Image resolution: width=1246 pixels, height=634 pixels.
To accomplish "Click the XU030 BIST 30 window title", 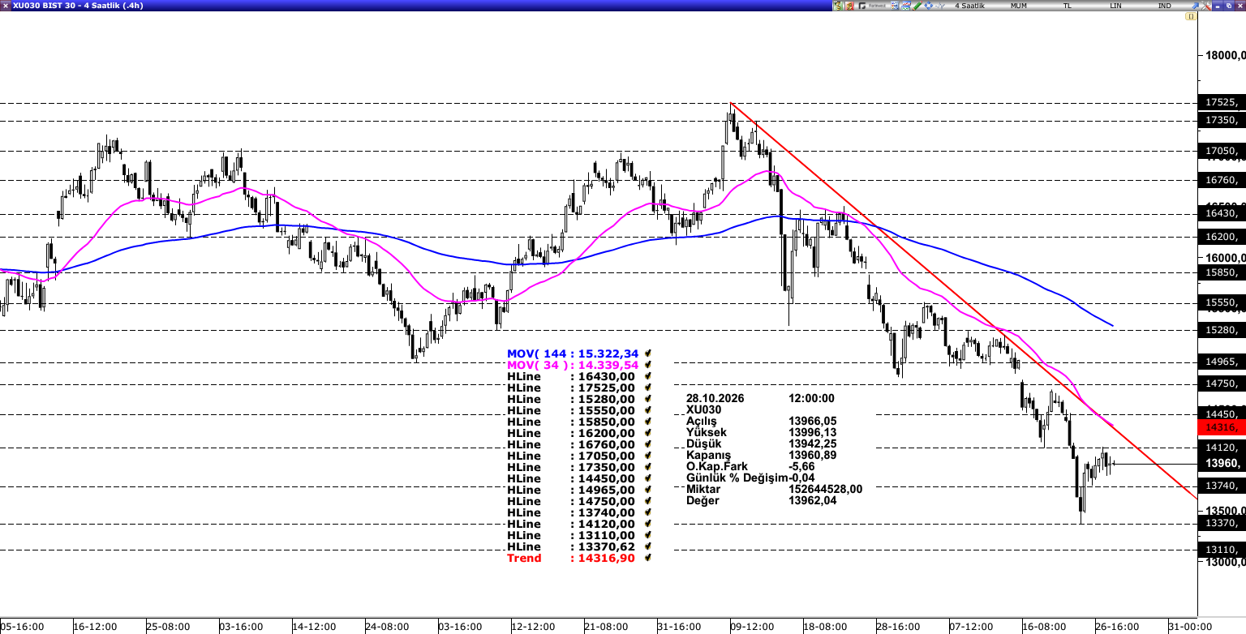I will [x=79, y=6].
